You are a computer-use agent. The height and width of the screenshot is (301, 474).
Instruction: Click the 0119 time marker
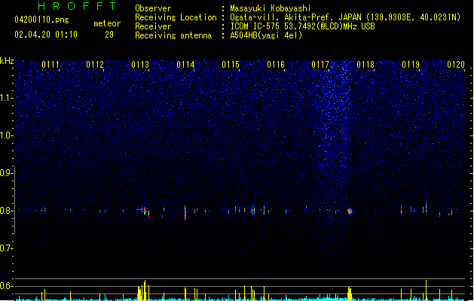pos(411,65)
